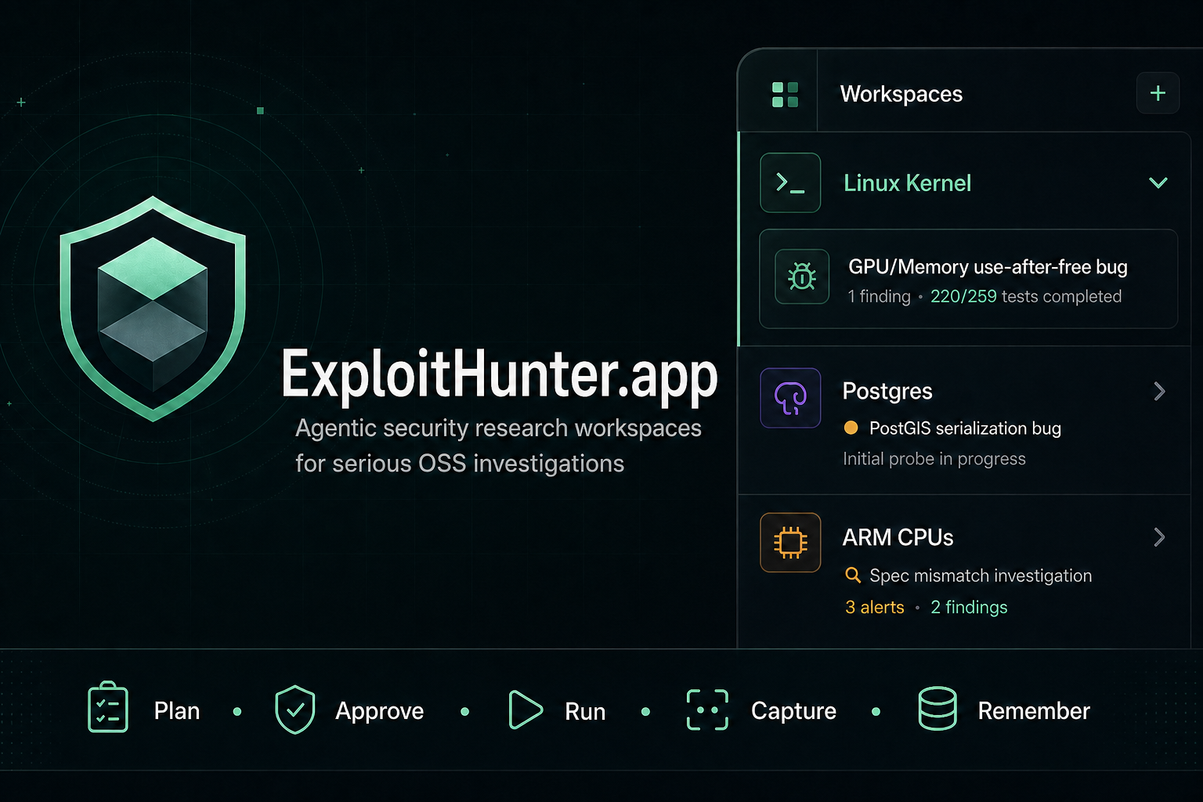The height and width of the screenshot is (802, 1203).
Task: Click the Capture frame icon
Action: (707, 710)
